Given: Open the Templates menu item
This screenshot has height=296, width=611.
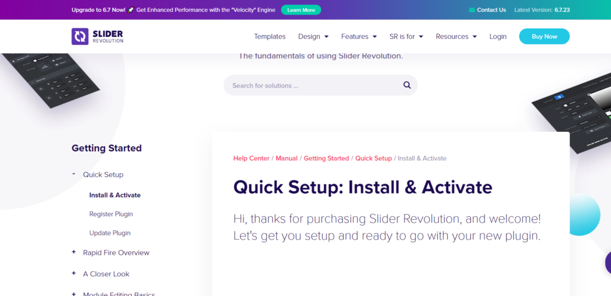Looking at the screenshot, I should click(x=270, y=36).
